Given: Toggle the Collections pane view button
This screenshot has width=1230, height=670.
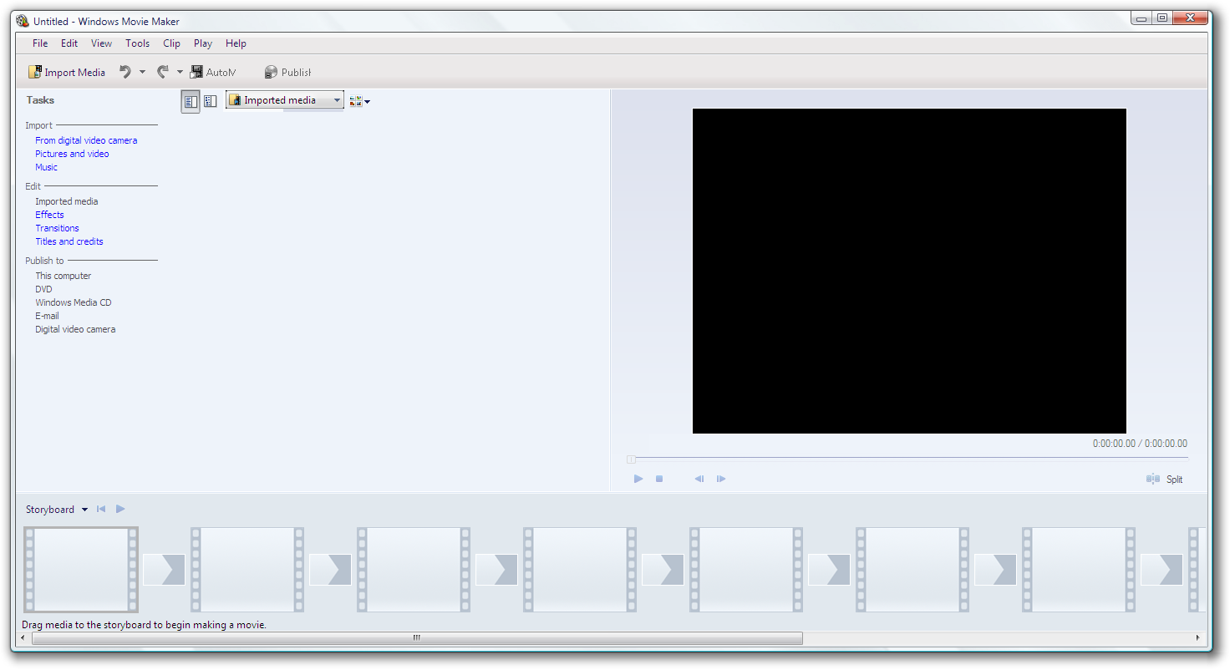Looking at the screenshot, I should (211, 101).
